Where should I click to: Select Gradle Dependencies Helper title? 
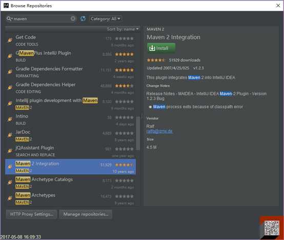click(x=46, y=85)
